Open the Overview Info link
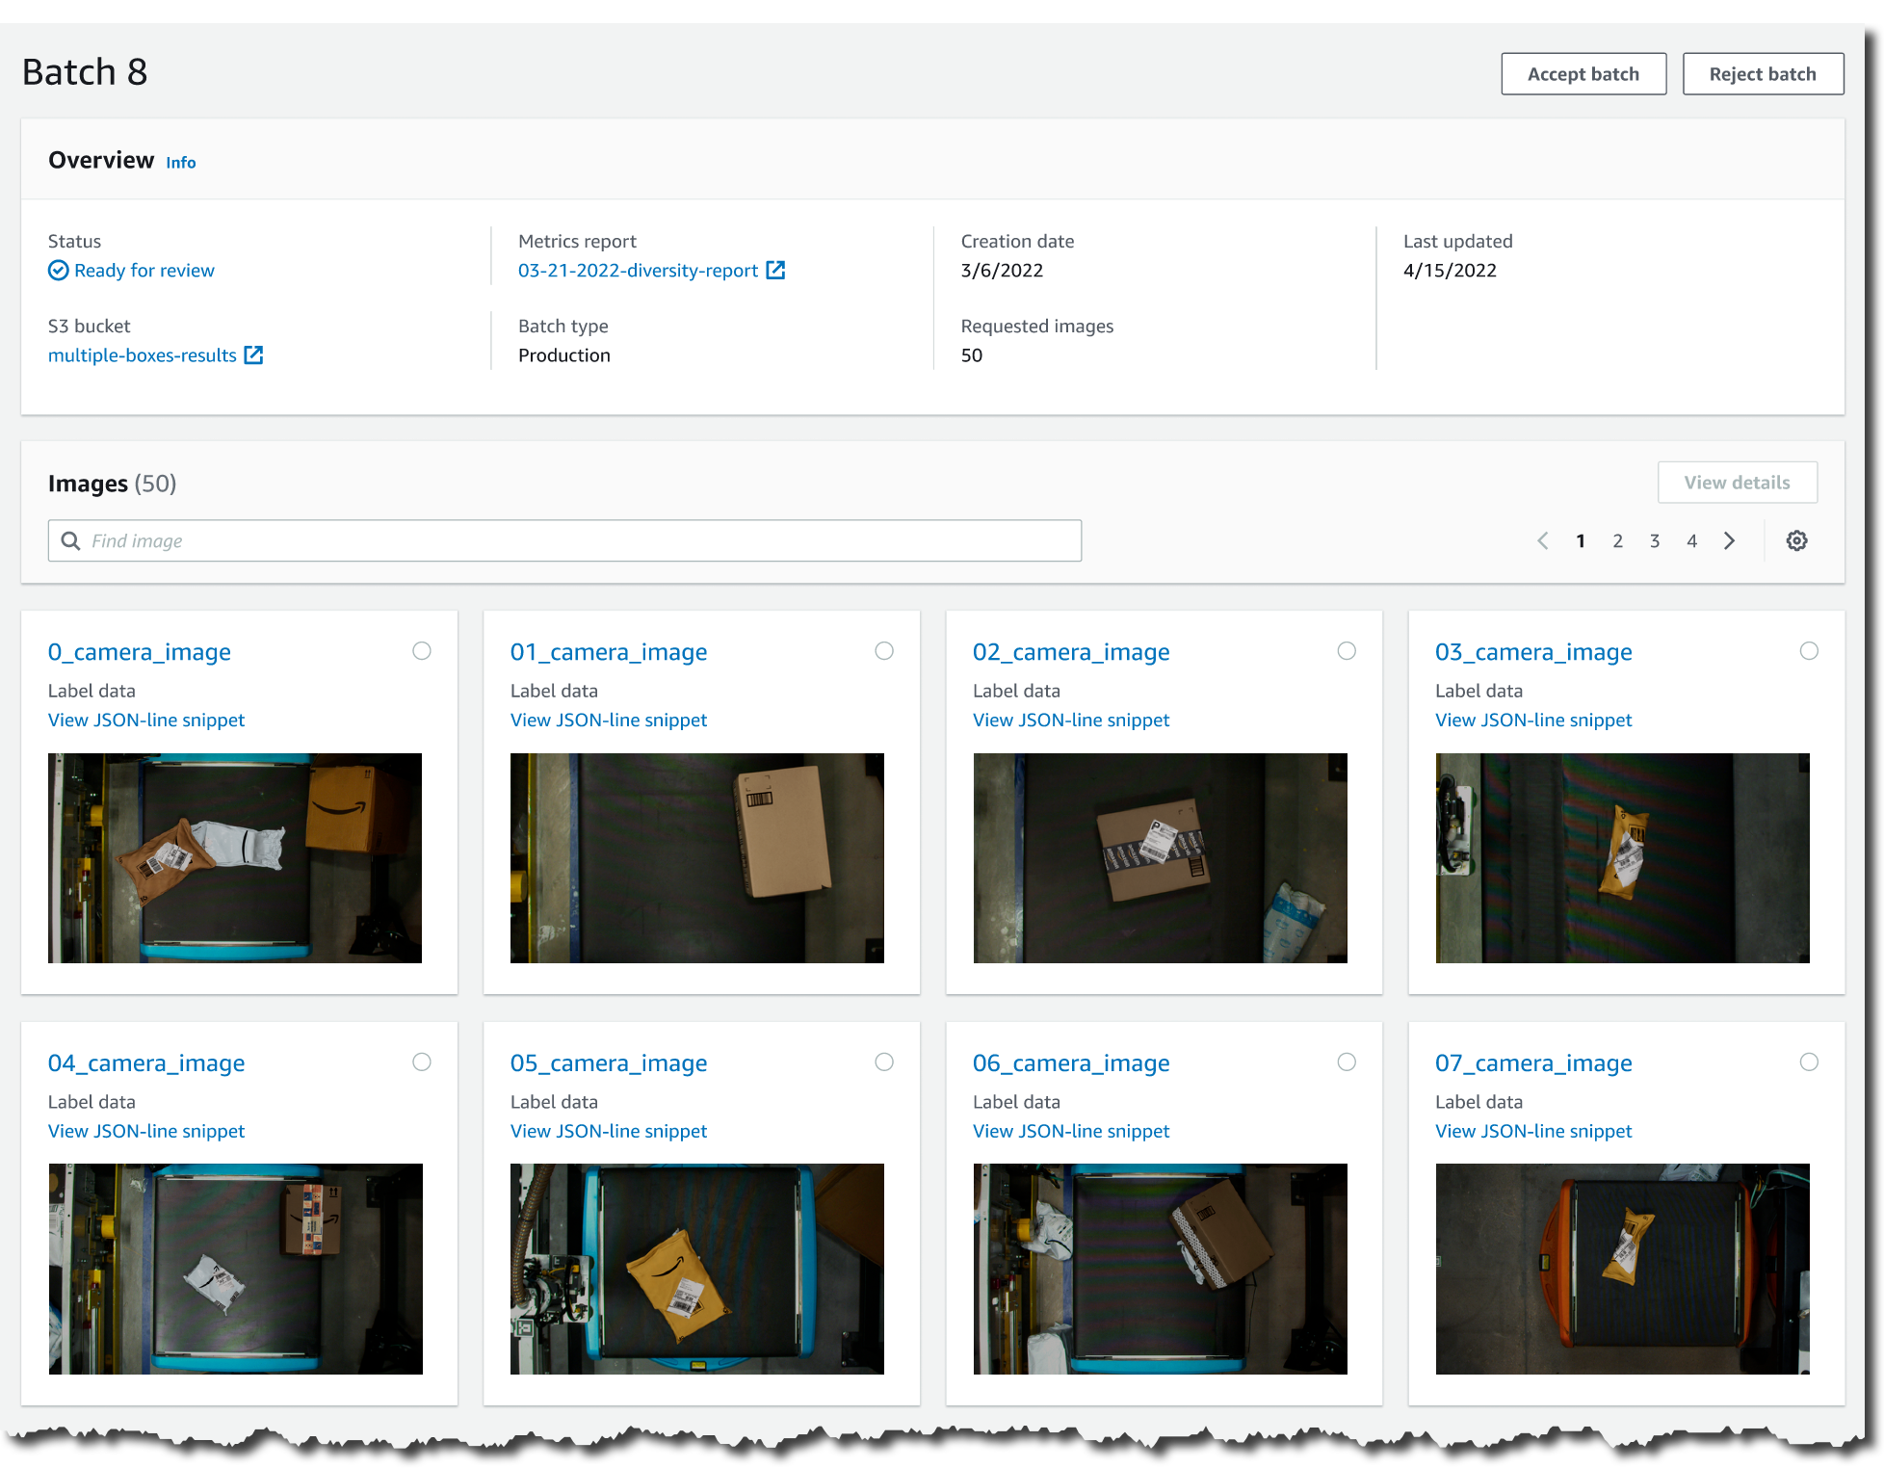Viewport: 1884px width, 1468px height. [180, 163]
